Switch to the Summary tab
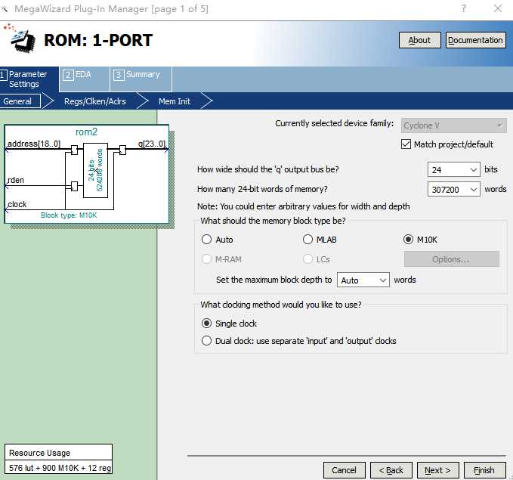 pos(141,79)
